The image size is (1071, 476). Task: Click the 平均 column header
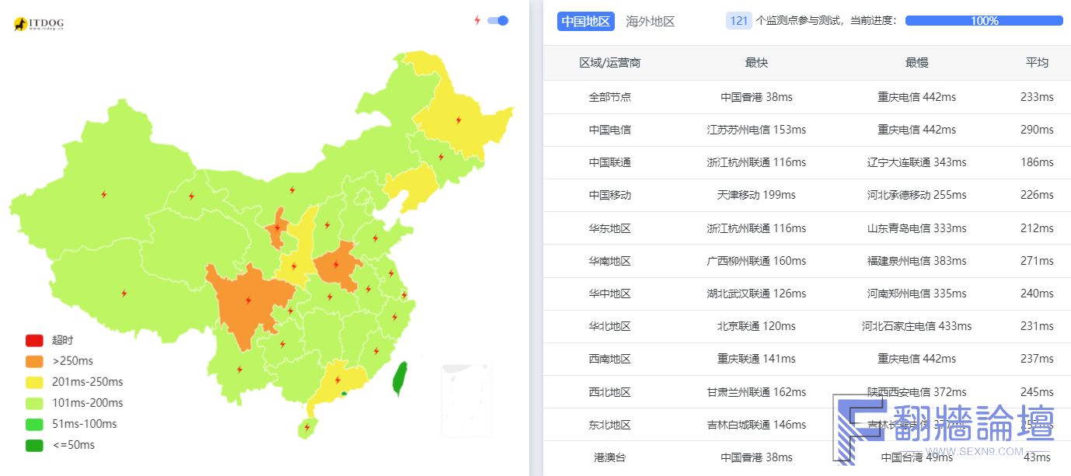click(1037, 63)
